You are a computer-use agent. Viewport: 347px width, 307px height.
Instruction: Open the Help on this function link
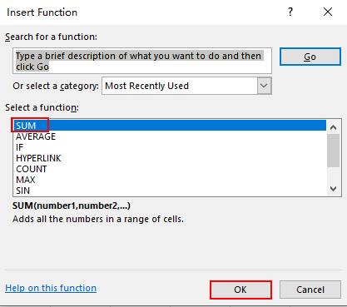(51, 288)
